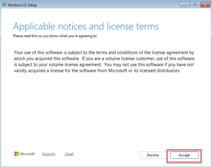Open the Legal link

pos(69,154)
